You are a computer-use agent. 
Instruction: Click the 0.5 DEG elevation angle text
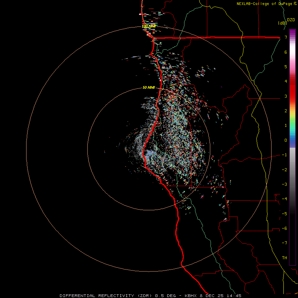[165, 296]
